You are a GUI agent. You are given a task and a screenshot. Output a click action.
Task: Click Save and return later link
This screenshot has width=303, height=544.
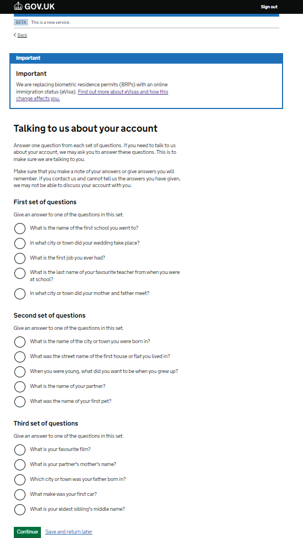(x=69, y=532)
